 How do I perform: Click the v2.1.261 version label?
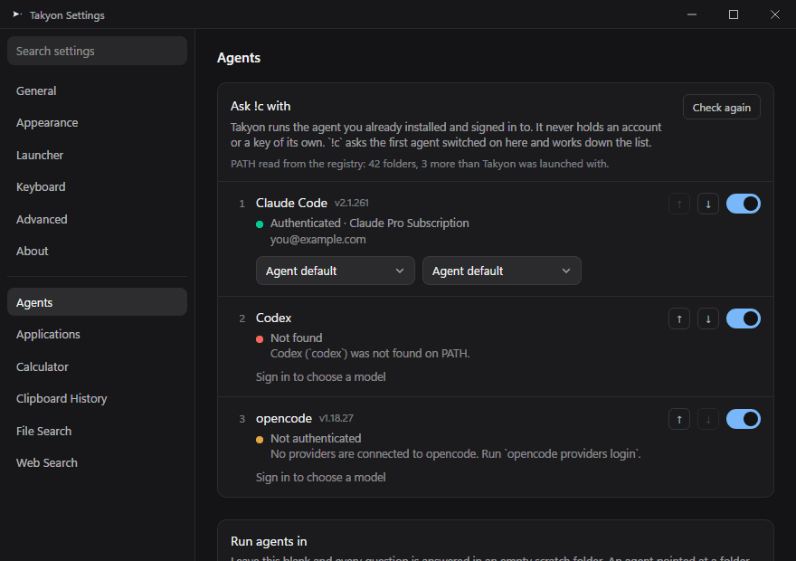point(351,203)
